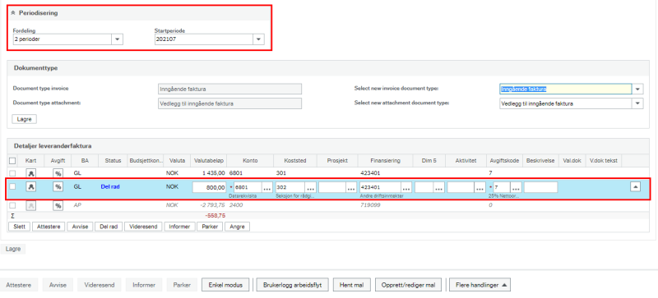Click the Finansiering column header
658x298 pixels.
point(385,161)
